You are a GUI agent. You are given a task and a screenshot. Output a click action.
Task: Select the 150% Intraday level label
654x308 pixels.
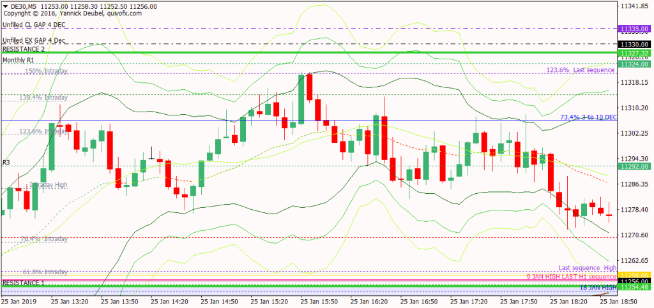[46, 71]
